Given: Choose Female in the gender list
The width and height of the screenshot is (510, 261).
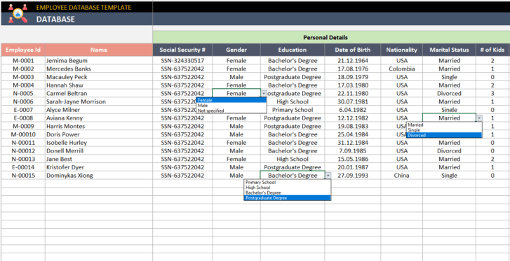Looking at the screenshot, I should click(231, 100).
